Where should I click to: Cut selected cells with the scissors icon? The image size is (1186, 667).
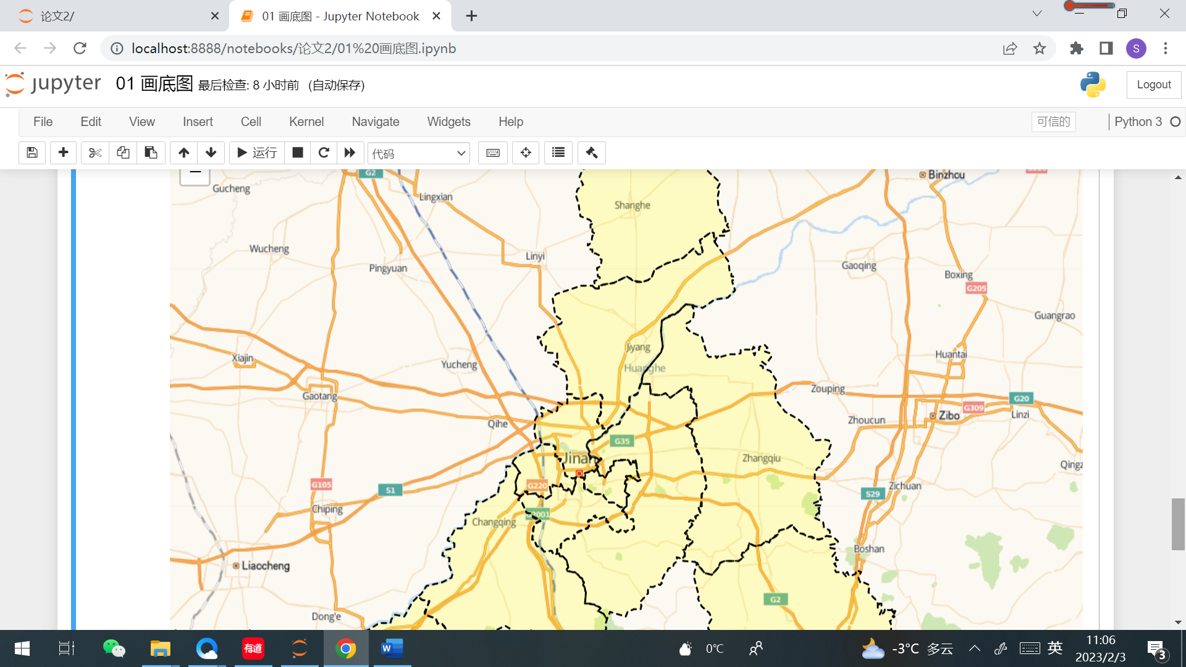click(95, 153)
